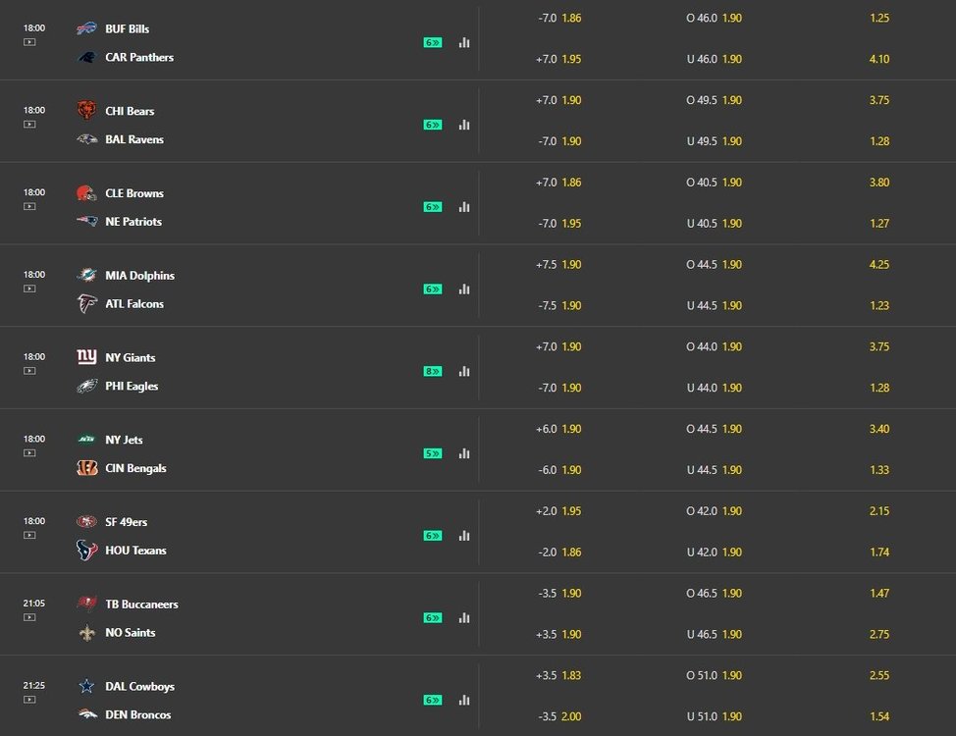The height and width of the screenshot is (736, 956).
Task: Open statistics chart for Jets vs Bengals
Action: pyautogui.click(x=464, y=453)
